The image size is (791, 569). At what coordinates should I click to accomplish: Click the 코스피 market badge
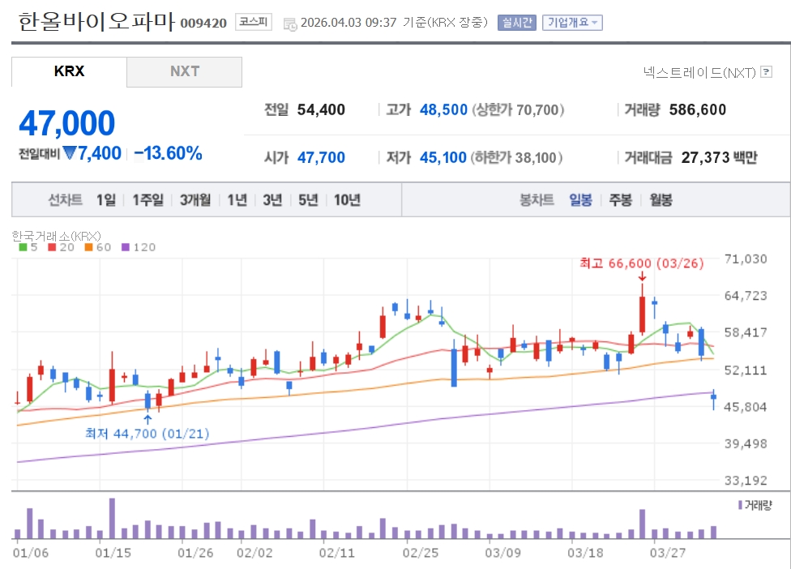click(254, 23)
